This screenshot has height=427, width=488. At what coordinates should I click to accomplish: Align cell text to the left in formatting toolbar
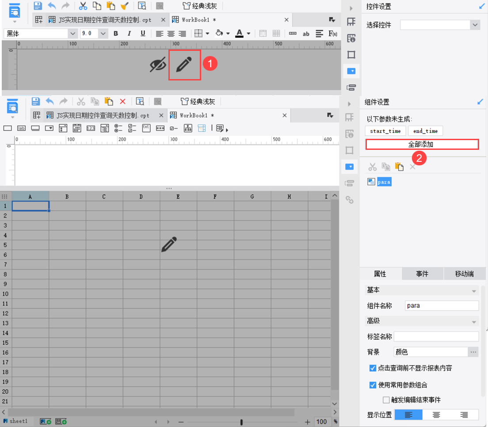159,34
